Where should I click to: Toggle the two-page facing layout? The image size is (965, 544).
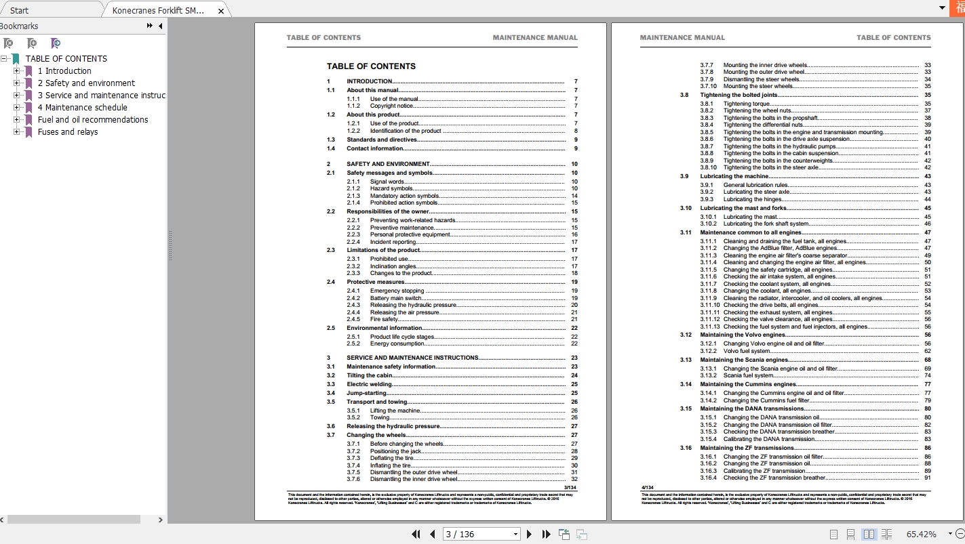tap(869, 535)
